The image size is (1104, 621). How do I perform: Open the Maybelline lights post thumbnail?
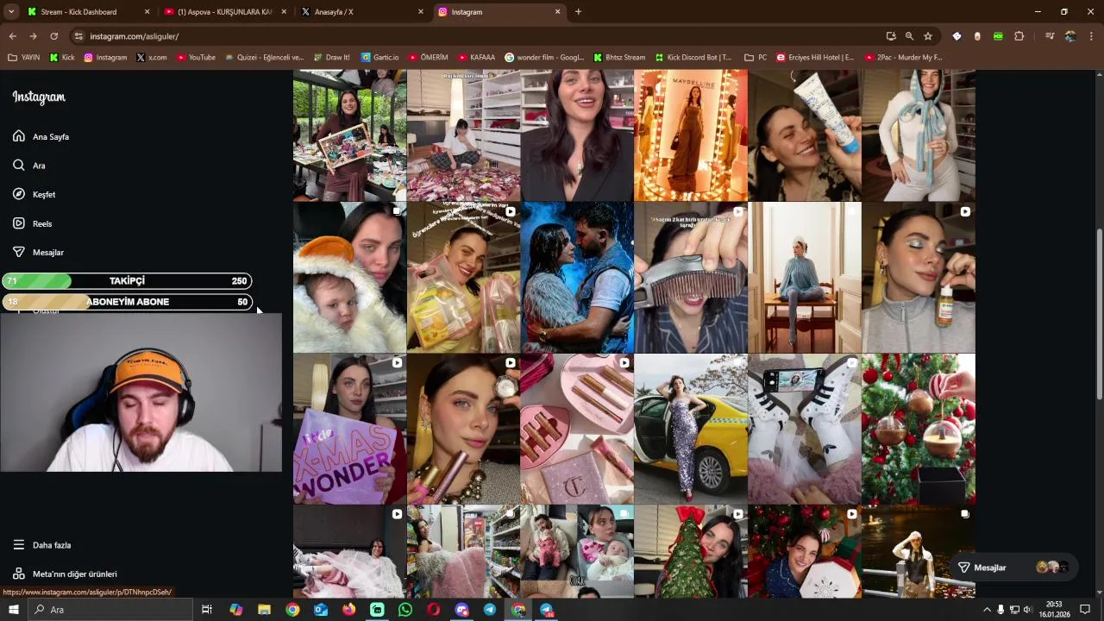[x=691, y=135]
